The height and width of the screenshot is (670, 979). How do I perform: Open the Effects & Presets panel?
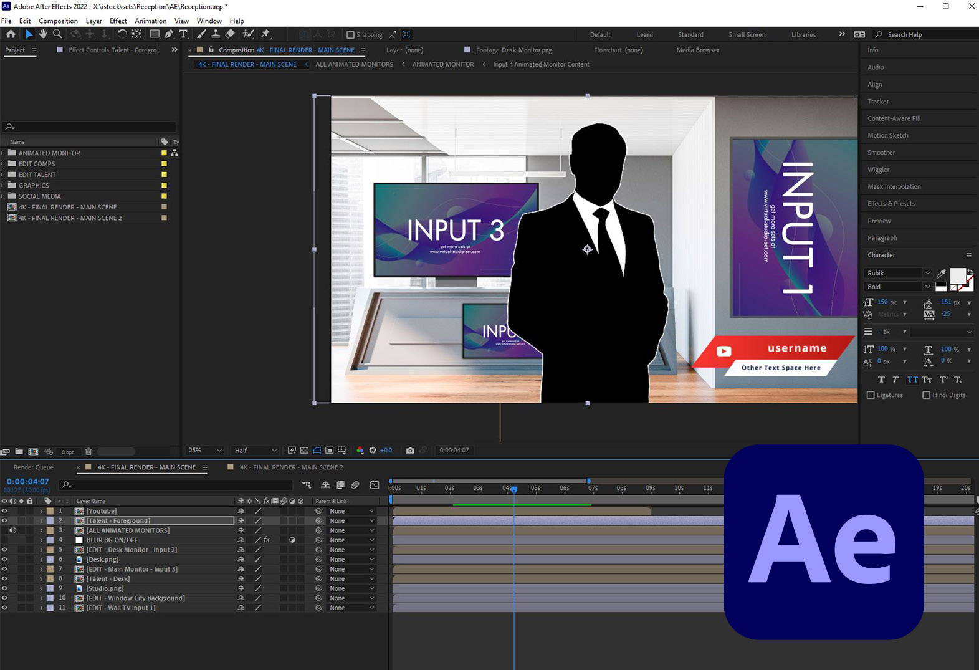891,204
